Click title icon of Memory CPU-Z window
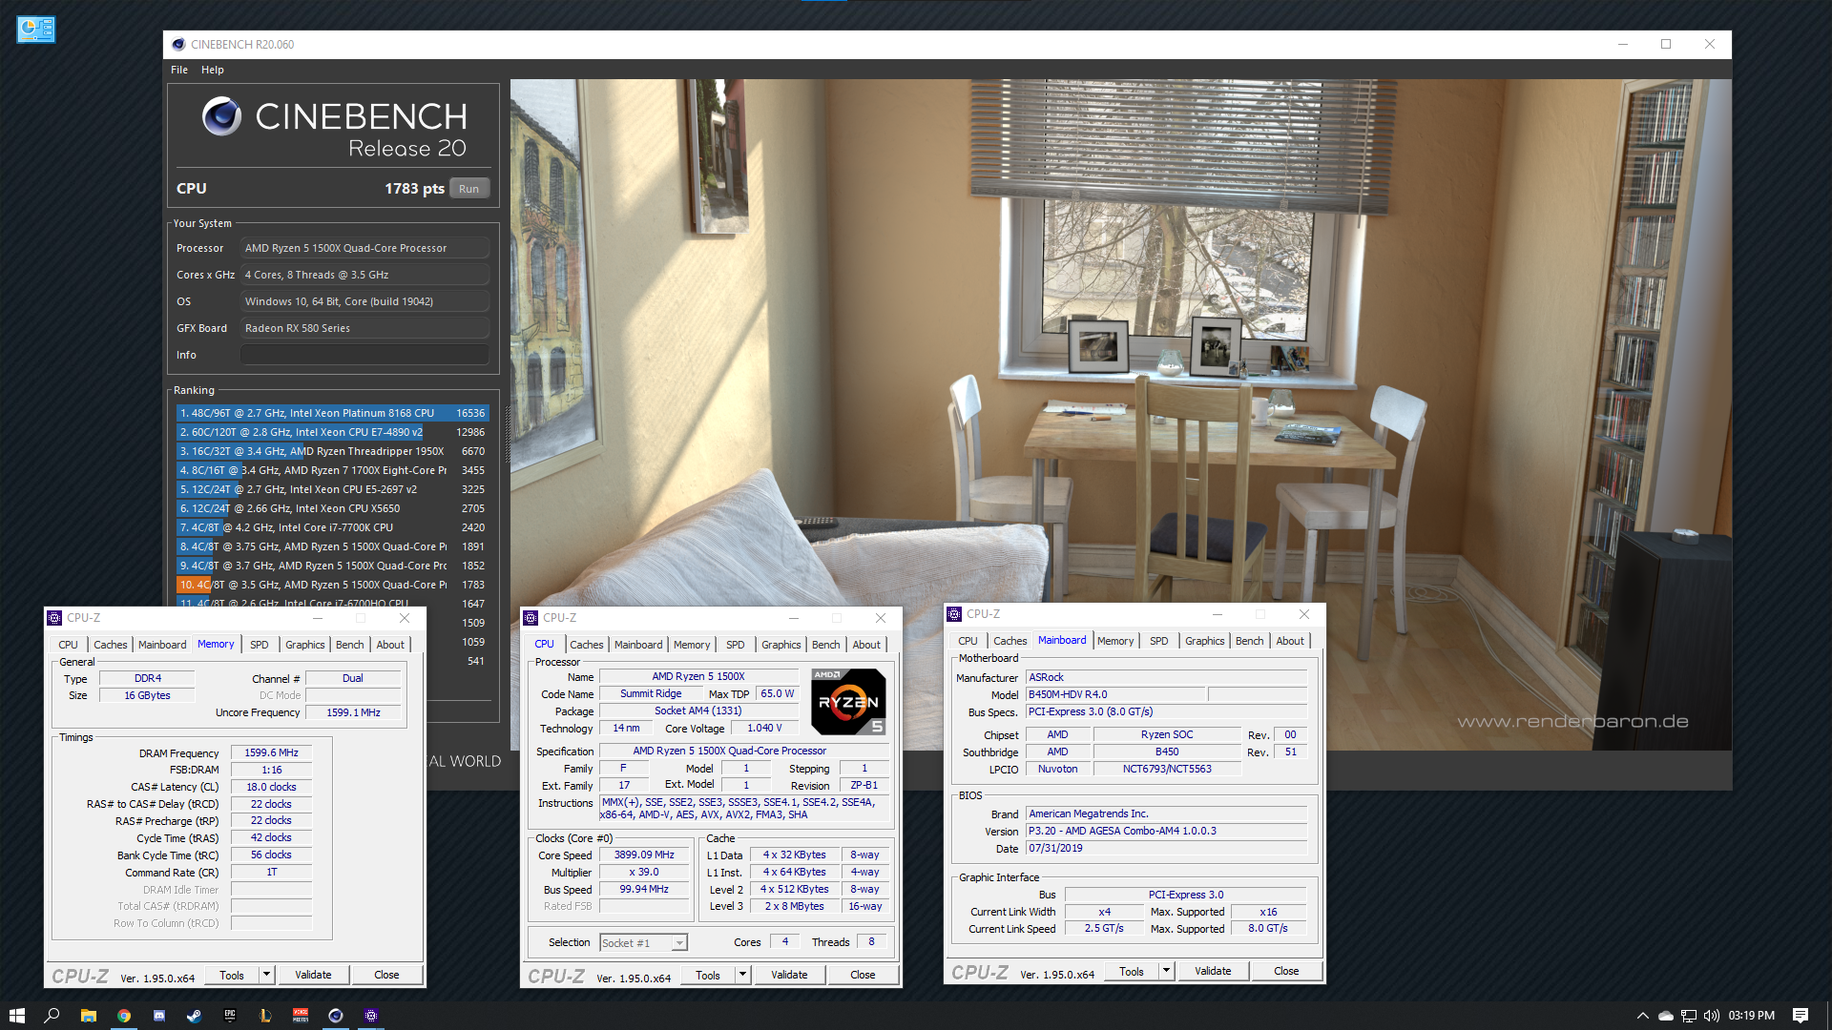This screenshot has height=1030, width=1832. (54, 618)
